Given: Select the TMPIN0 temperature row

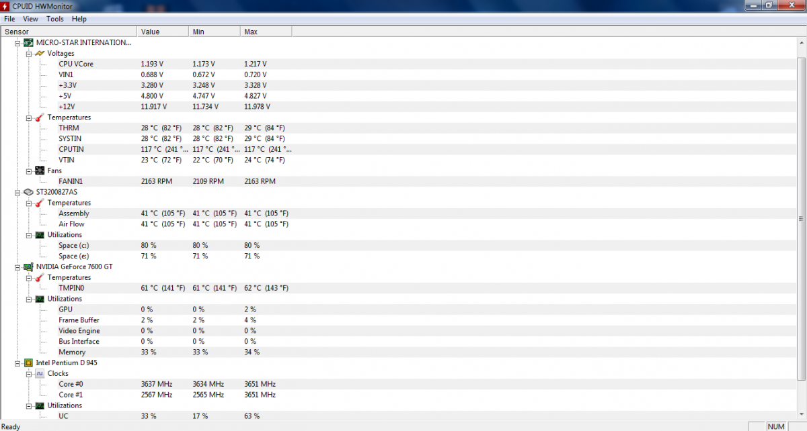Looking at the screenshot, I should [x=398, y=288].
